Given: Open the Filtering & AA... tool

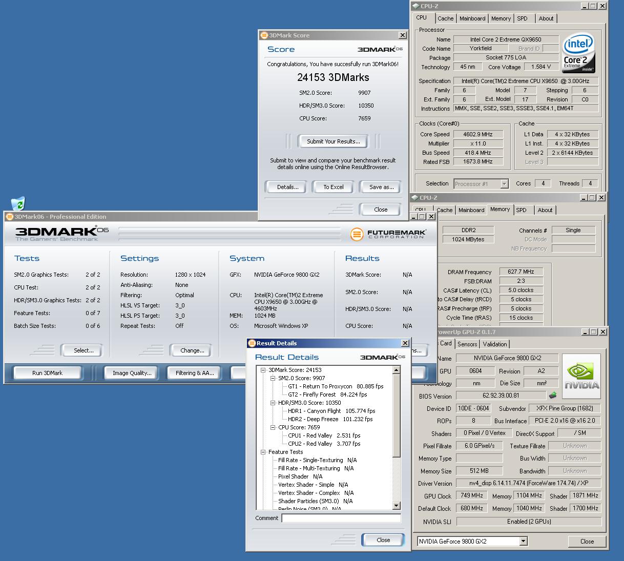Looking at the screenshot, I should click(x=195, y=373).
